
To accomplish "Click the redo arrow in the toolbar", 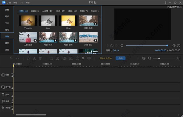I will 18,58.
